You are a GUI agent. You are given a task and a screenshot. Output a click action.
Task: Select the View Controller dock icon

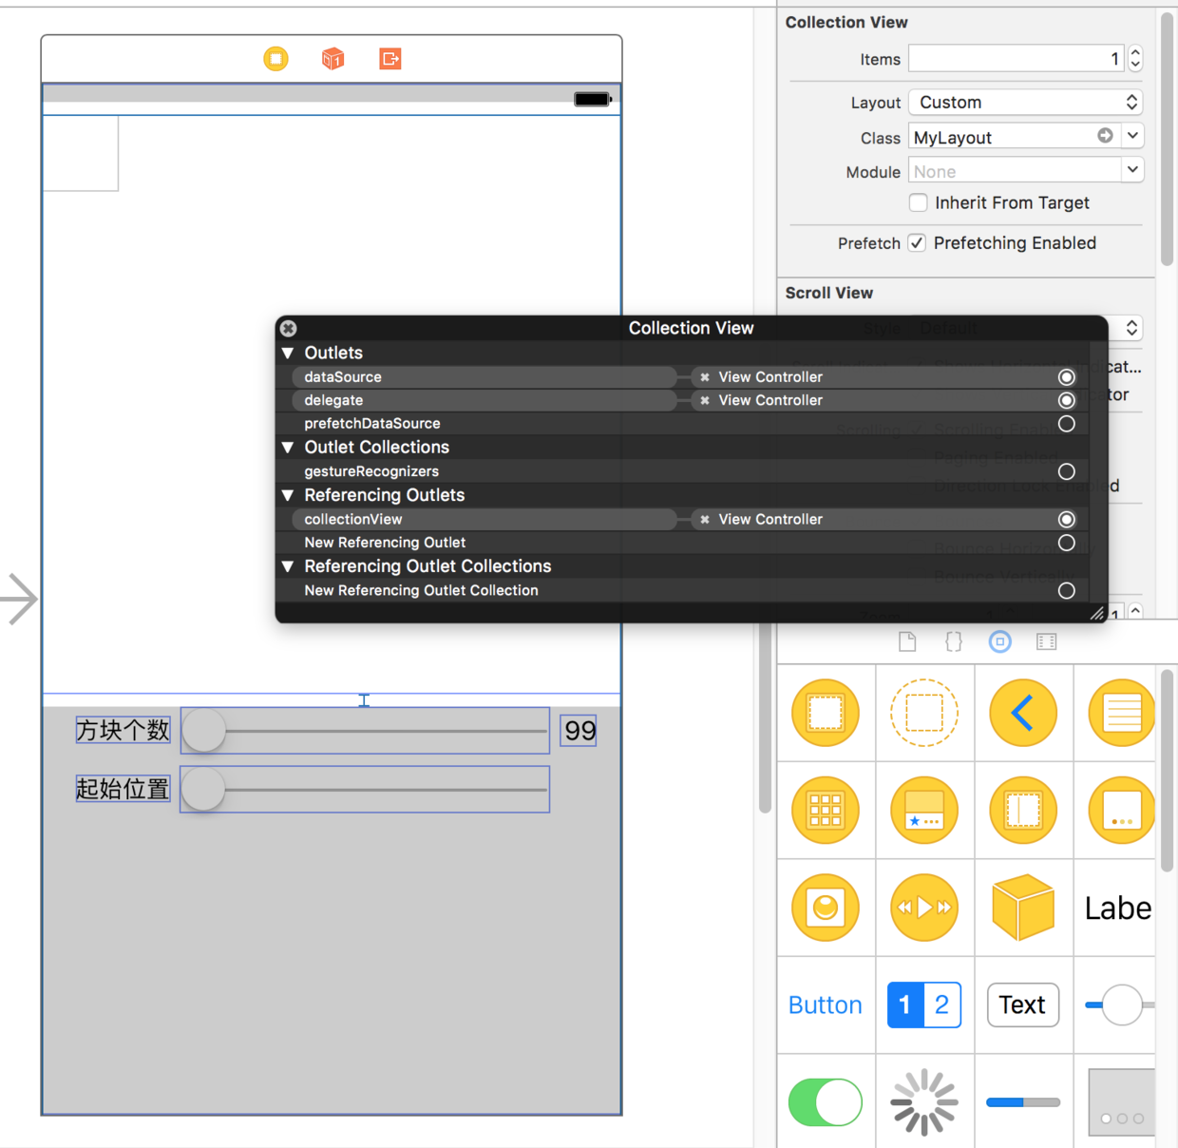275,59
